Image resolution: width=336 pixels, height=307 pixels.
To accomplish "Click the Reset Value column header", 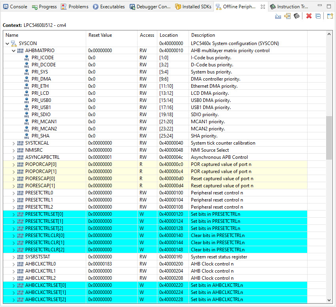I will (100, 35).
